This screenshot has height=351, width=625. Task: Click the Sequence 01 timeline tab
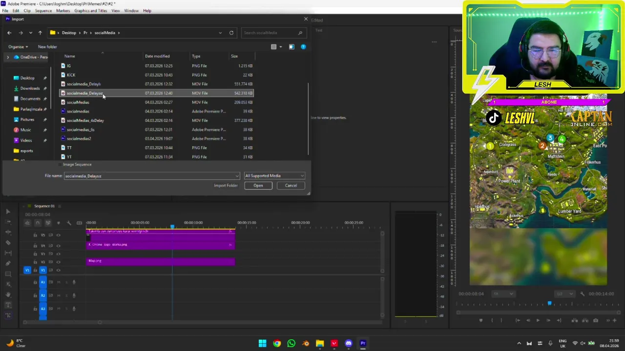click(x=44, y=206)
